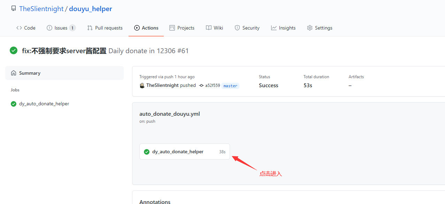This screenshot has height=204, width=445.
Task: Click the Issues count badge 1
Action: 72,28
